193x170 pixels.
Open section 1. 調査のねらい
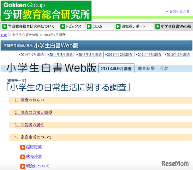tap(30, 100)
